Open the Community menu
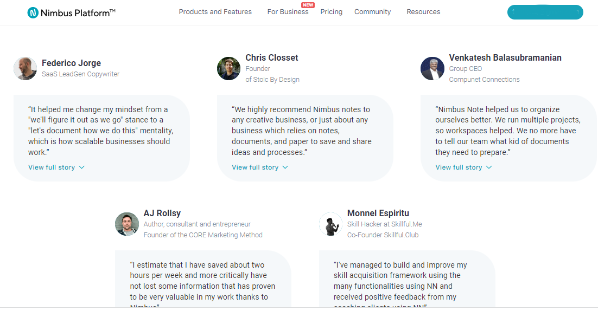 pos(372,12)
